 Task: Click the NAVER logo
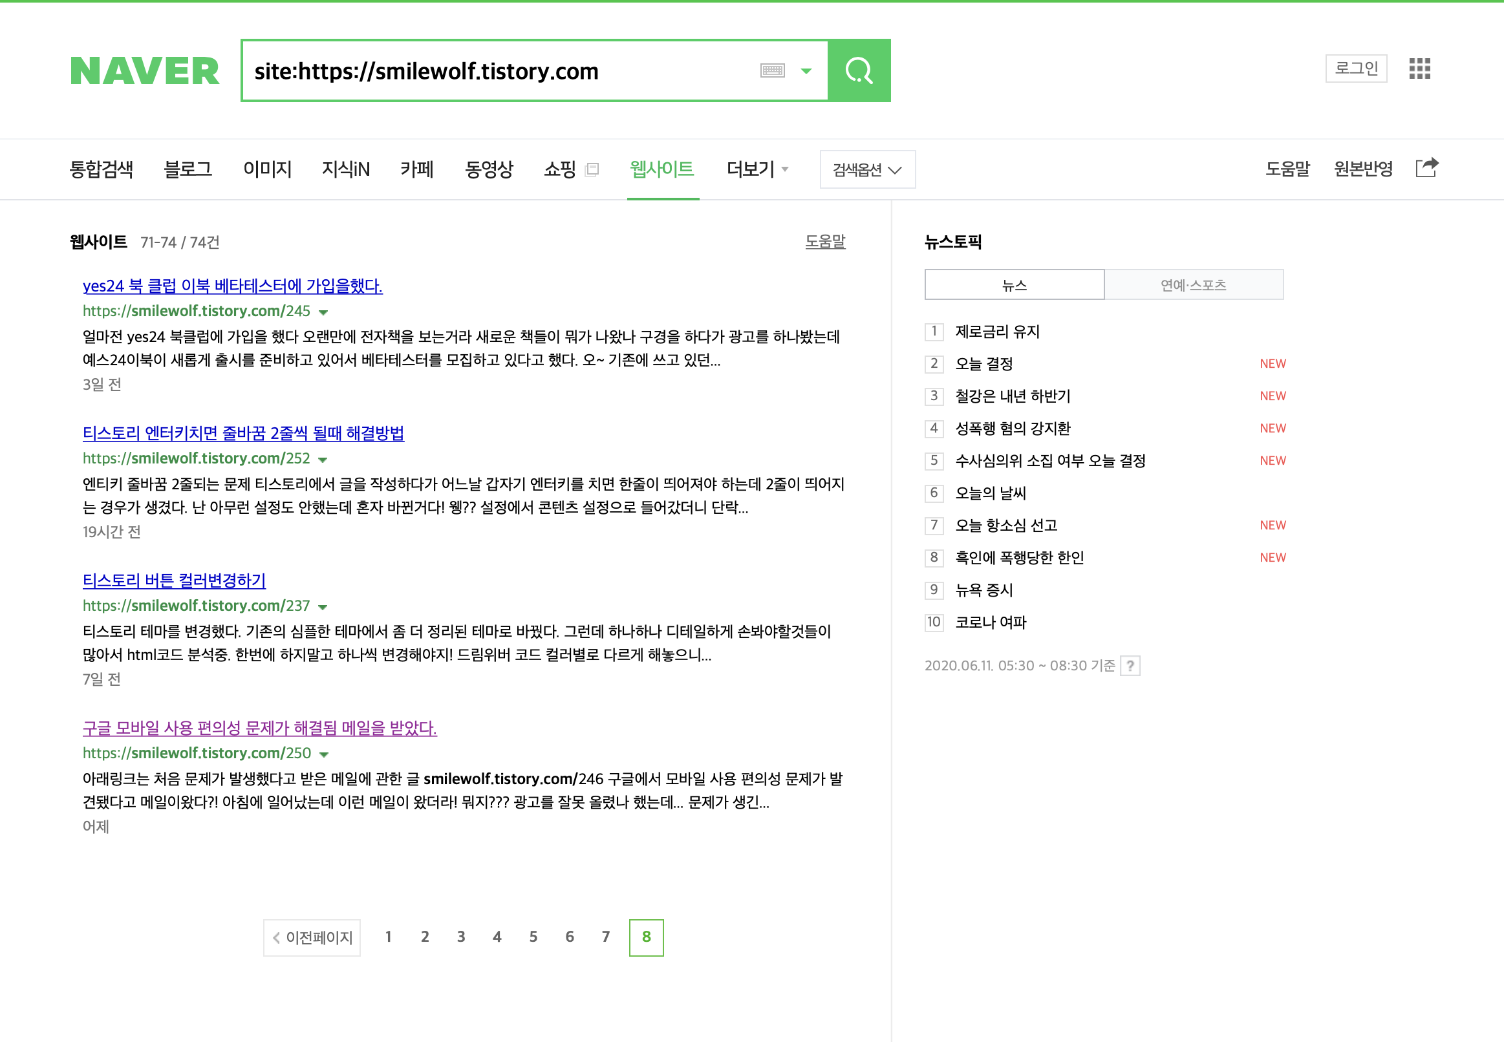point(145,70)
